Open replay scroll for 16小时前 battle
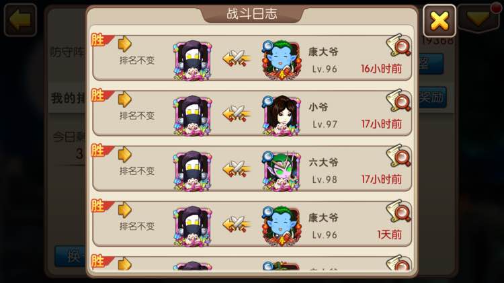This screenshot has height=283, width=504. click(x=398, y=45)
